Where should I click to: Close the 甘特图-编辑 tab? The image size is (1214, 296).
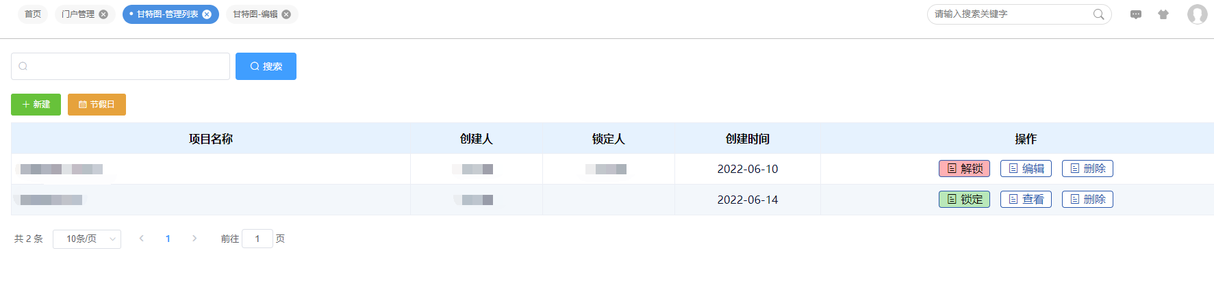pos(286,14)
